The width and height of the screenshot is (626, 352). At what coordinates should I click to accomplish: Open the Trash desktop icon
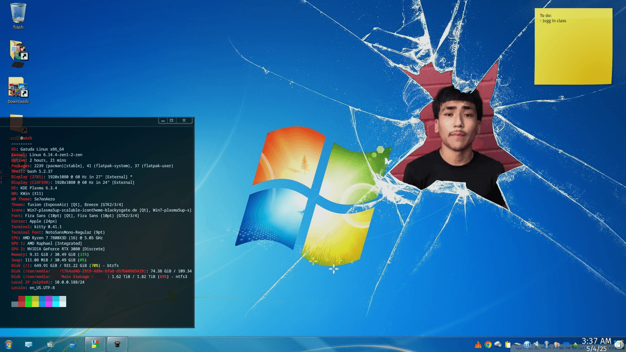[18, 14]
